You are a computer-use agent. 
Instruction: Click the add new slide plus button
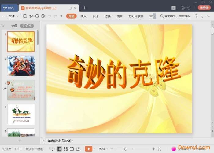pos(20,140)
